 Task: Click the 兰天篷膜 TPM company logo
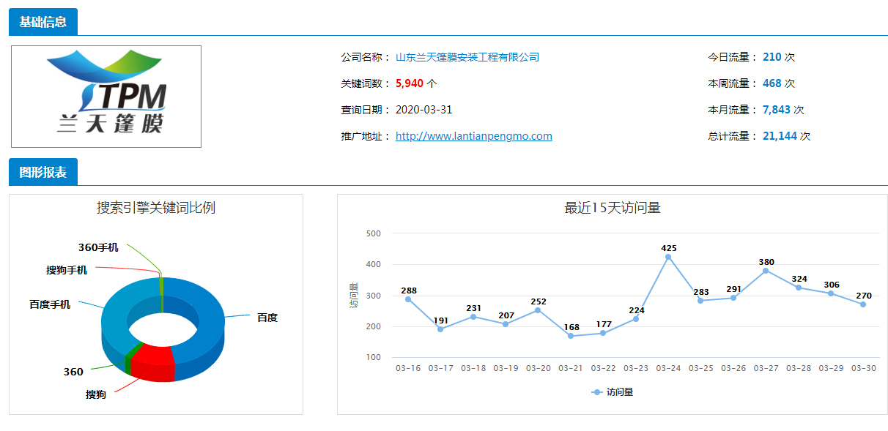(106, 97)
